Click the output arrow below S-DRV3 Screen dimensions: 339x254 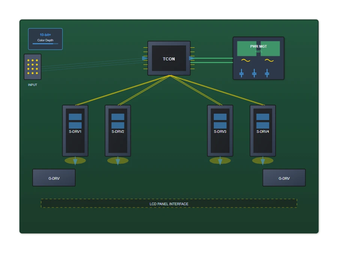(x=220, y=161)
